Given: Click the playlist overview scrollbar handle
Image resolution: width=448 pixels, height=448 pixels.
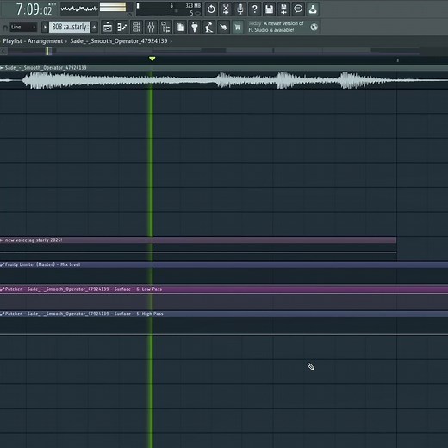Looking at the screenshot, I should (x=49, y=52).
